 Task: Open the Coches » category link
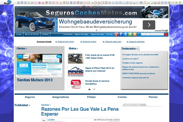pyautogui.click(x=46, y=105)
